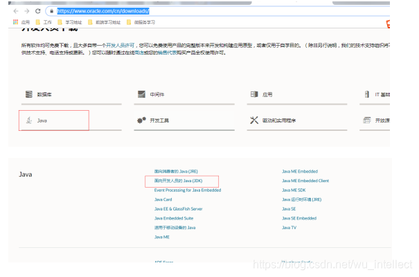Click the padlock icon in the address bar

click(52, 11)
